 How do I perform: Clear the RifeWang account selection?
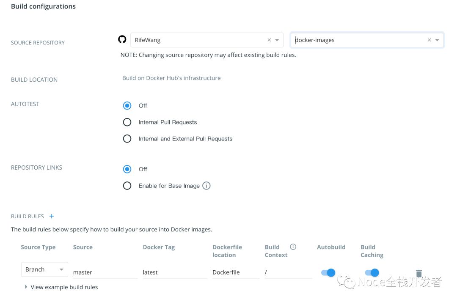(x=269, y=40)
